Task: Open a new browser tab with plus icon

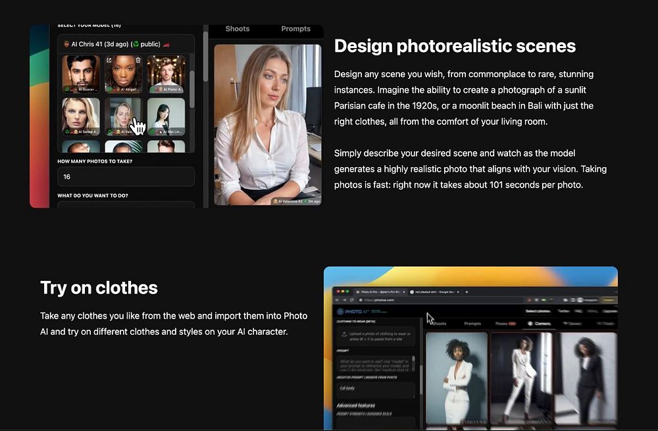Action: [467, 292]
